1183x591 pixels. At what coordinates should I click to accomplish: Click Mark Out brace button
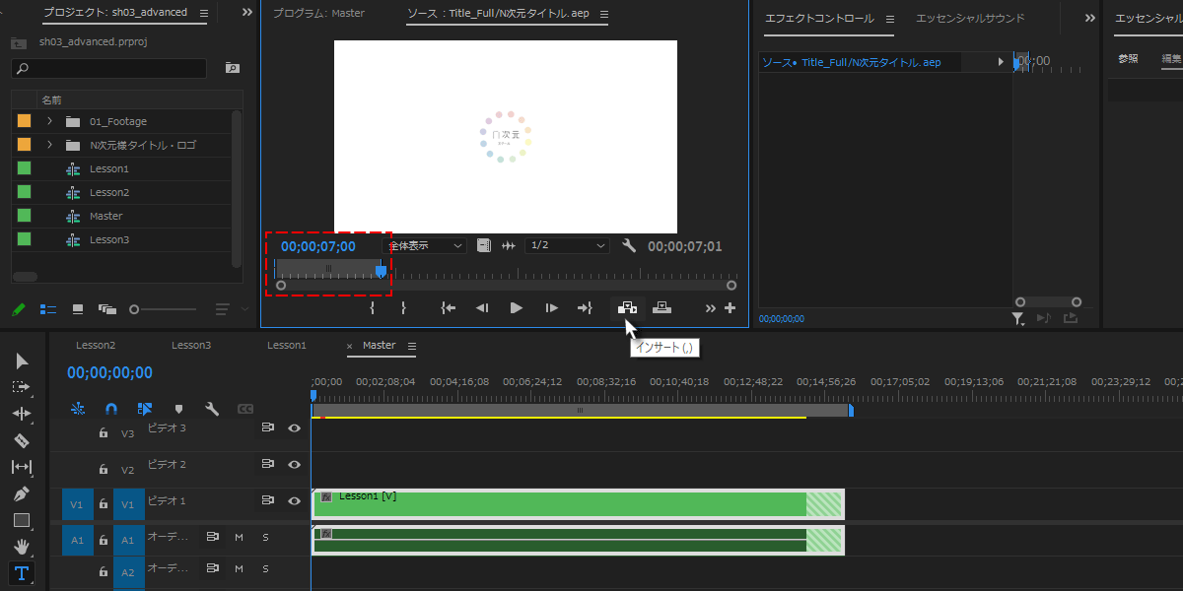pos(403,307)
